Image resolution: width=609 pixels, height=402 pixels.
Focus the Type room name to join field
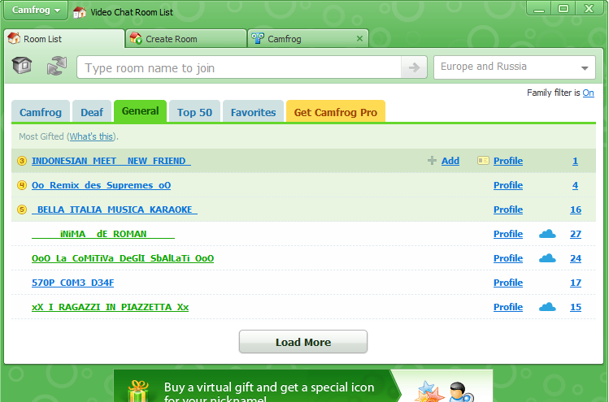[239, 67]
